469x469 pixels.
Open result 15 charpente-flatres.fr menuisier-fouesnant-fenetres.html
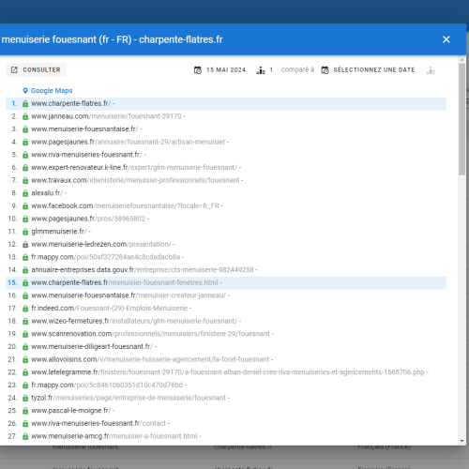coord(125,283)
